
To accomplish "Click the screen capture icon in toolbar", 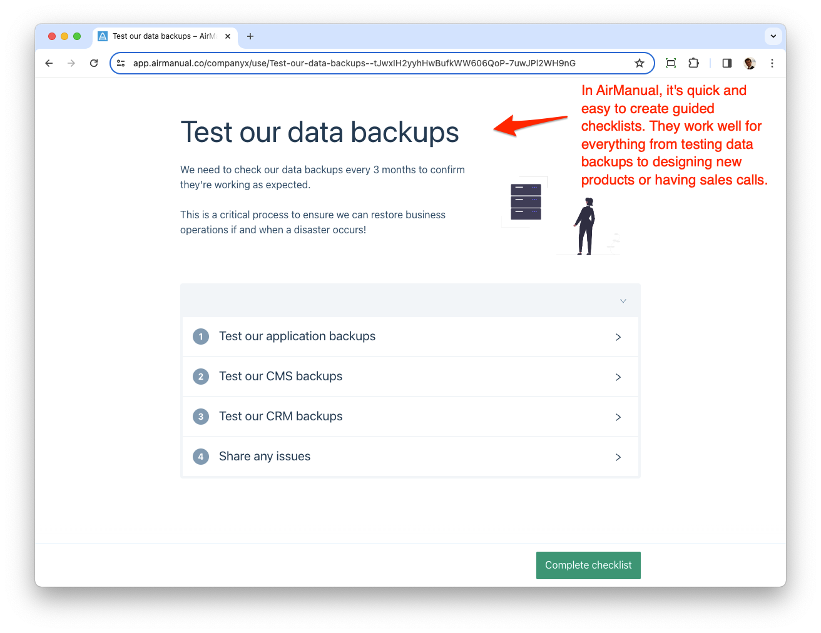I will (671, 63).
